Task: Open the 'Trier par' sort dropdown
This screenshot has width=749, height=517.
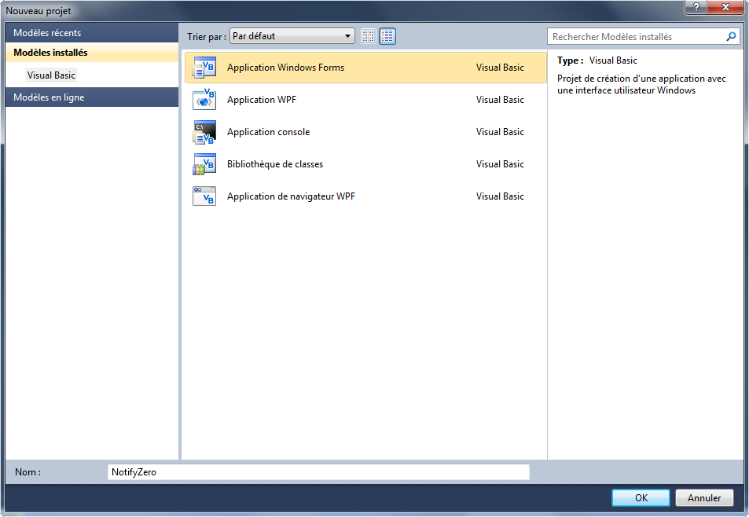Action: (292, 36)
